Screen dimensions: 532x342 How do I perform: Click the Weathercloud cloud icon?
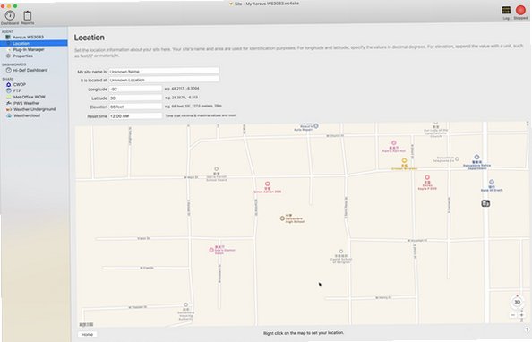(x=9, y=115)
